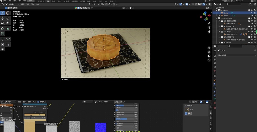Open the Modifiers wrench tab
Image resolution: width=257 pixels, height=132 pixels.
tap(214, 84)
